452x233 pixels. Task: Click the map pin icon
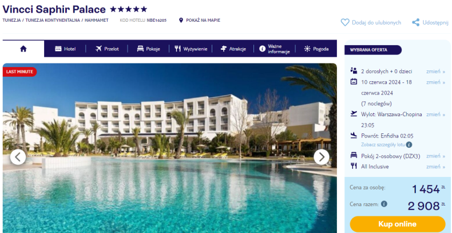click(x=181, y=20)
